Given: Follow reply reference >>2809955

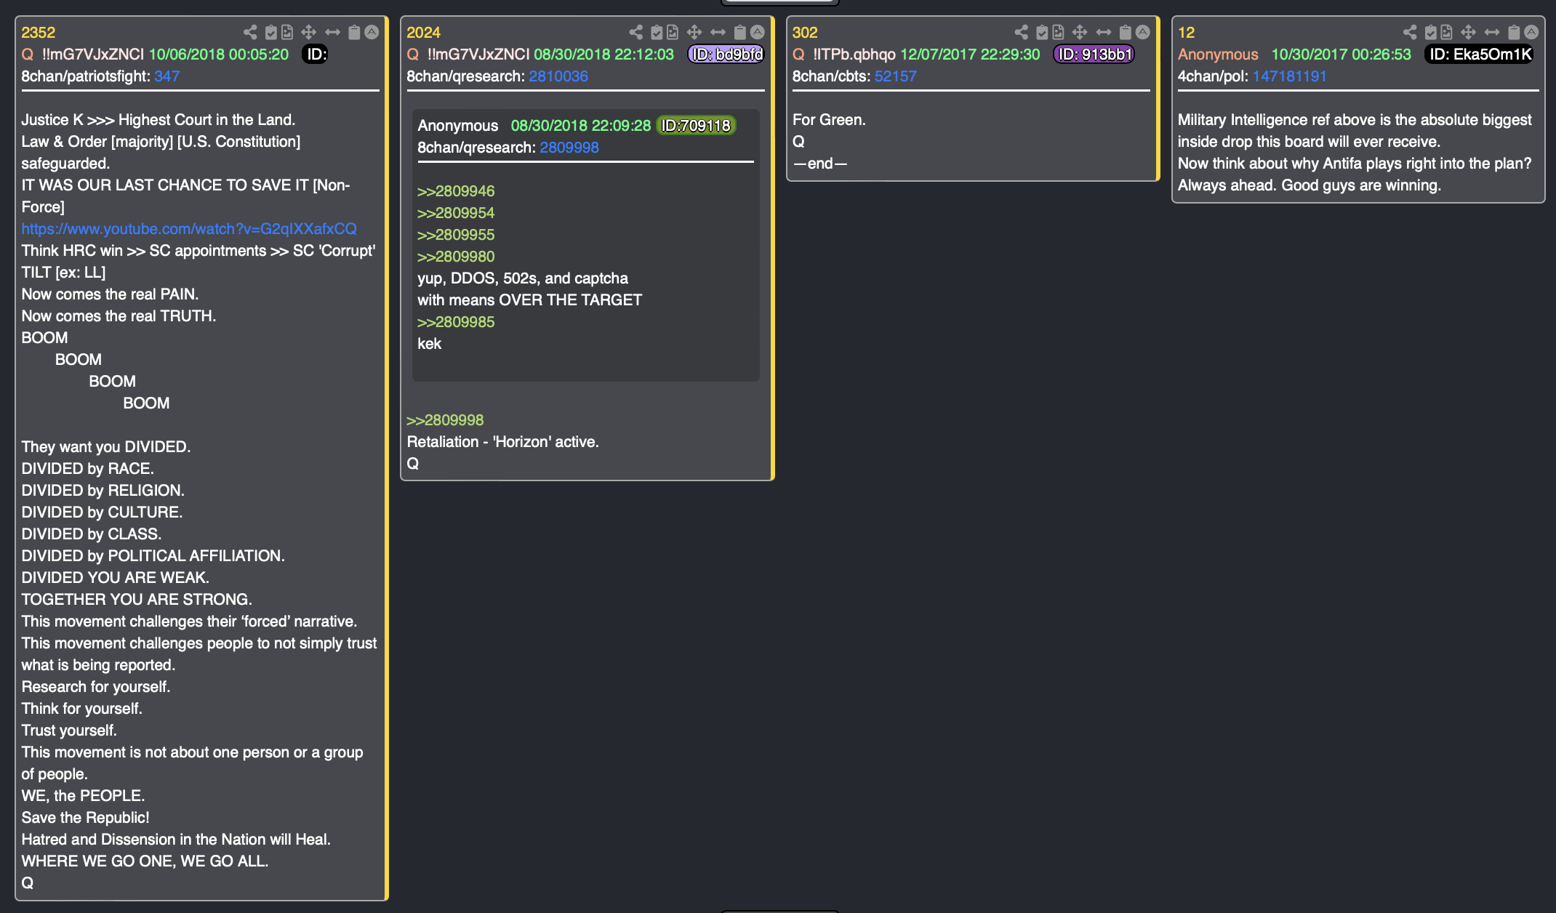Looking at the screenshot, I should click(456, 235).
